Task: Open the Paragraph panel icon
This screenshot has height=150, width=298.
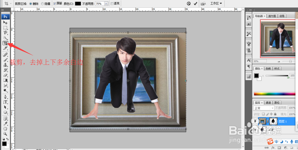Action: click(249, 67)
